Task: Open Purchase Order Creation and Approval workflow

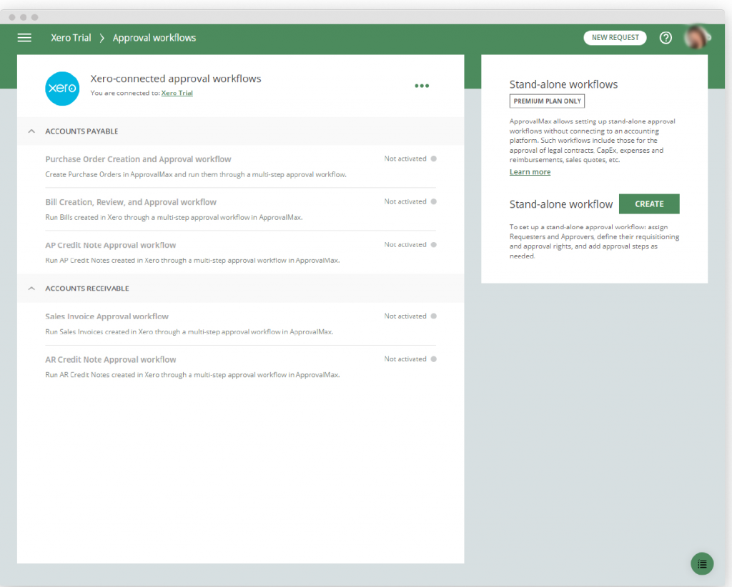Action: pyautogui.click(x=138, y=159)
